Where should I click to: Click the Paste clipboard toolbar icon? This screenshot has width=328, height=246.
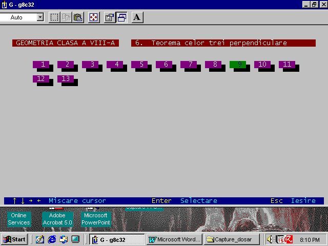coord(78,17)
